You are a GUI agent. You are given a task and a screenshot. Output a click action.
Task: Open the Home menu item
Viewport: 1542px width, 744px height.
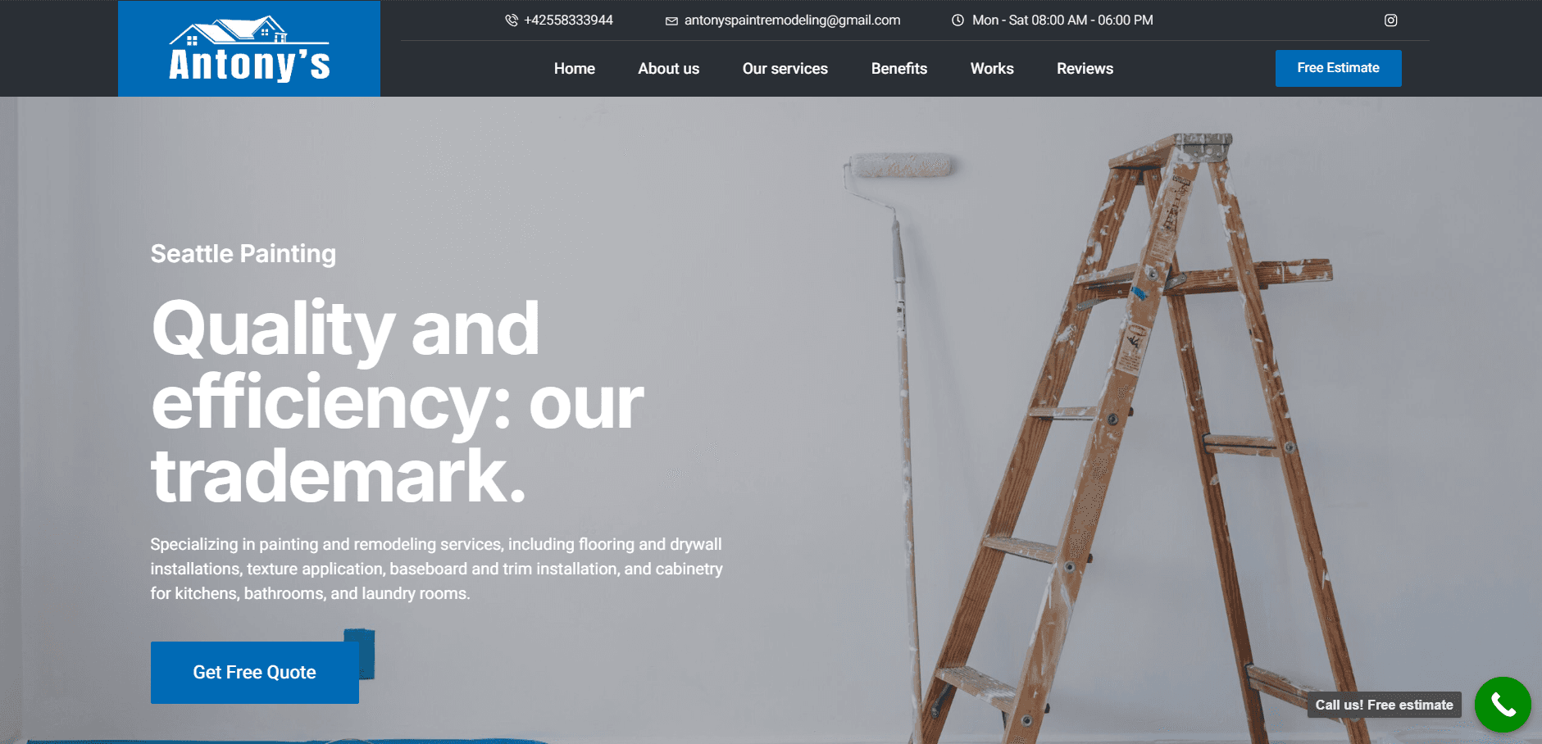point(575,69)
